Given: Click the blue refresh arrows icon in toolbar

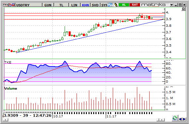Looking at the screenshot, I should click(110, 5).
